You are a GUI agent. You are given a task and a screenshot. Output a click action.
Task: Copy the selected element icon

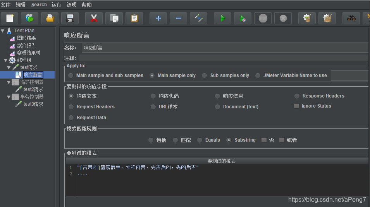point(114,18)
